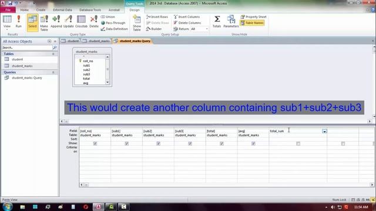The image size is (376, 211).
Task: Choose the Delete query type
Action: (94, 22)
